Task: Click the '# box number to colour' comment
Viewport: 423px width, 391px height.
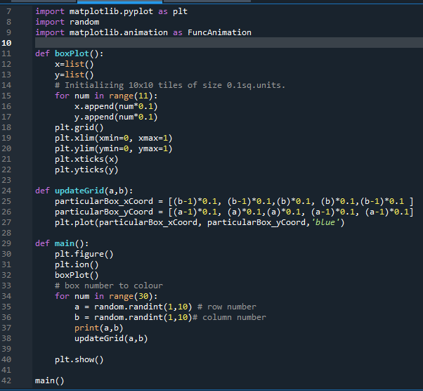Action: 109,286
